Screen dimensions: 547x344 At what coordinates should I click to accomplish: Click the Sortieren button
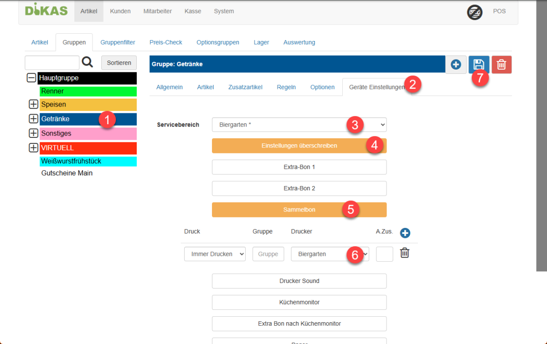click(x=119, y=63)
